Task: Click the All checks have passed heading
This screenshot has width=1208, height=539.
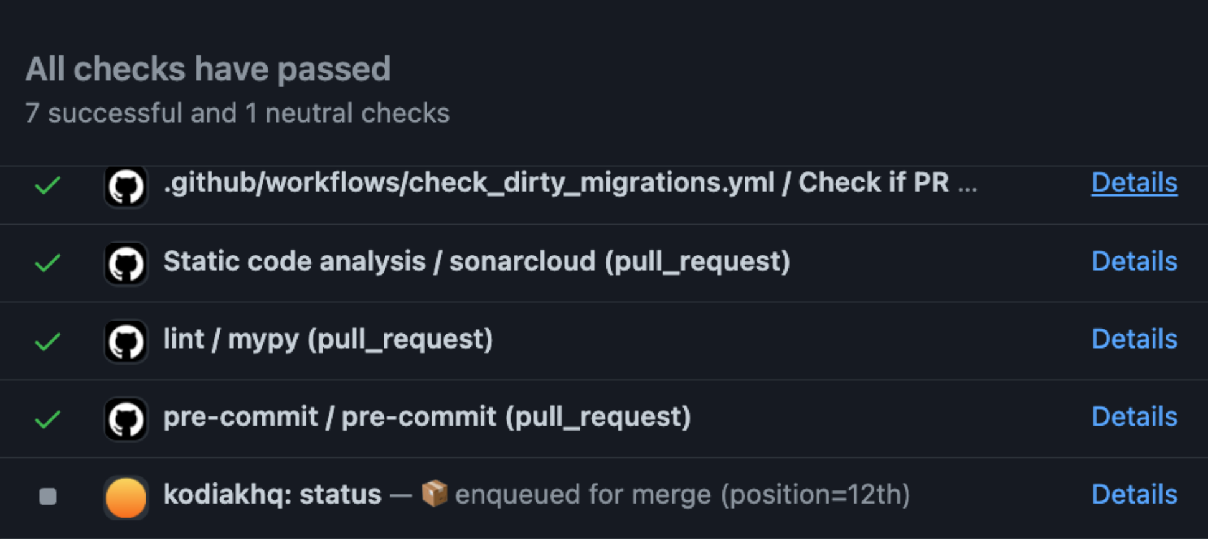Action: click(x=208, y=68)
